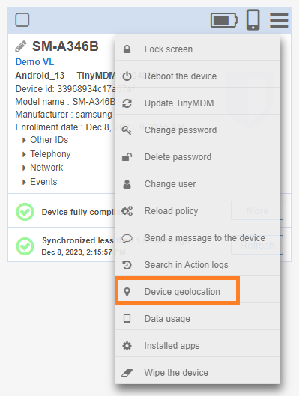
Task: Click the green synchronized check icon
Action: [25, 246]
